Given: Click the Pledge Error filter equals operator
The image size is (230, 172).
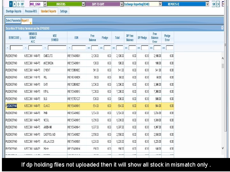Looking at the screenshot, I should click(164, 48).
